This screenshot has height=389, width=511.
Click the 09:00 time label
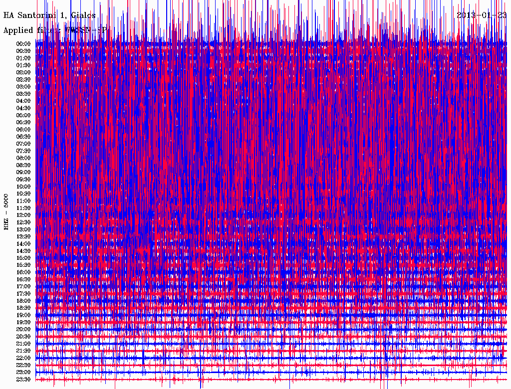point(23,172)
